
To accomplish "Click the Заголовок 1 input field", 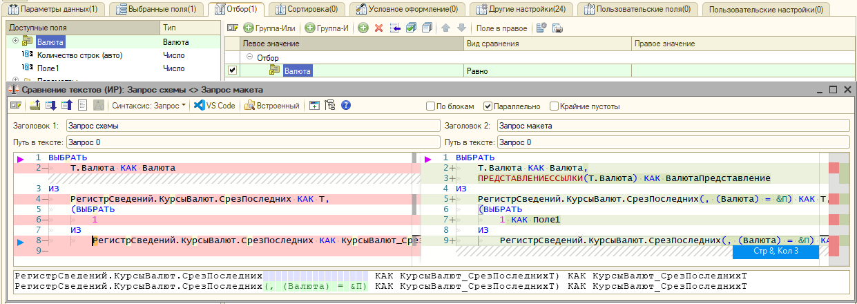I will (253, 126).
